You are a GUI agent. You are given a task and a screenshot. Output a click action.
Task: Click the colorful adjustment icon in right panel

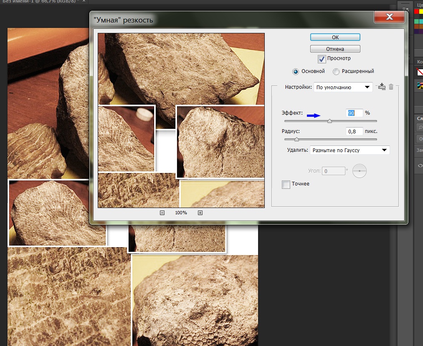420,85
